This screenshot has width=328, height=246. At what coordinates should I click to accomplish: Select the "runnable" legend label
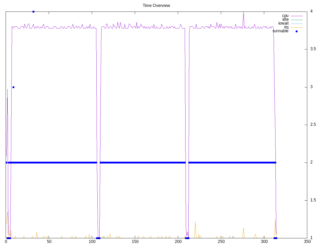(280, 31)
